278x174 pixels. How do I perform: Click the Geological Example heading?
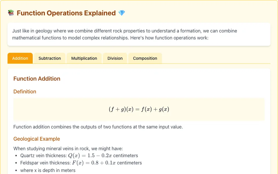(36, 139)
